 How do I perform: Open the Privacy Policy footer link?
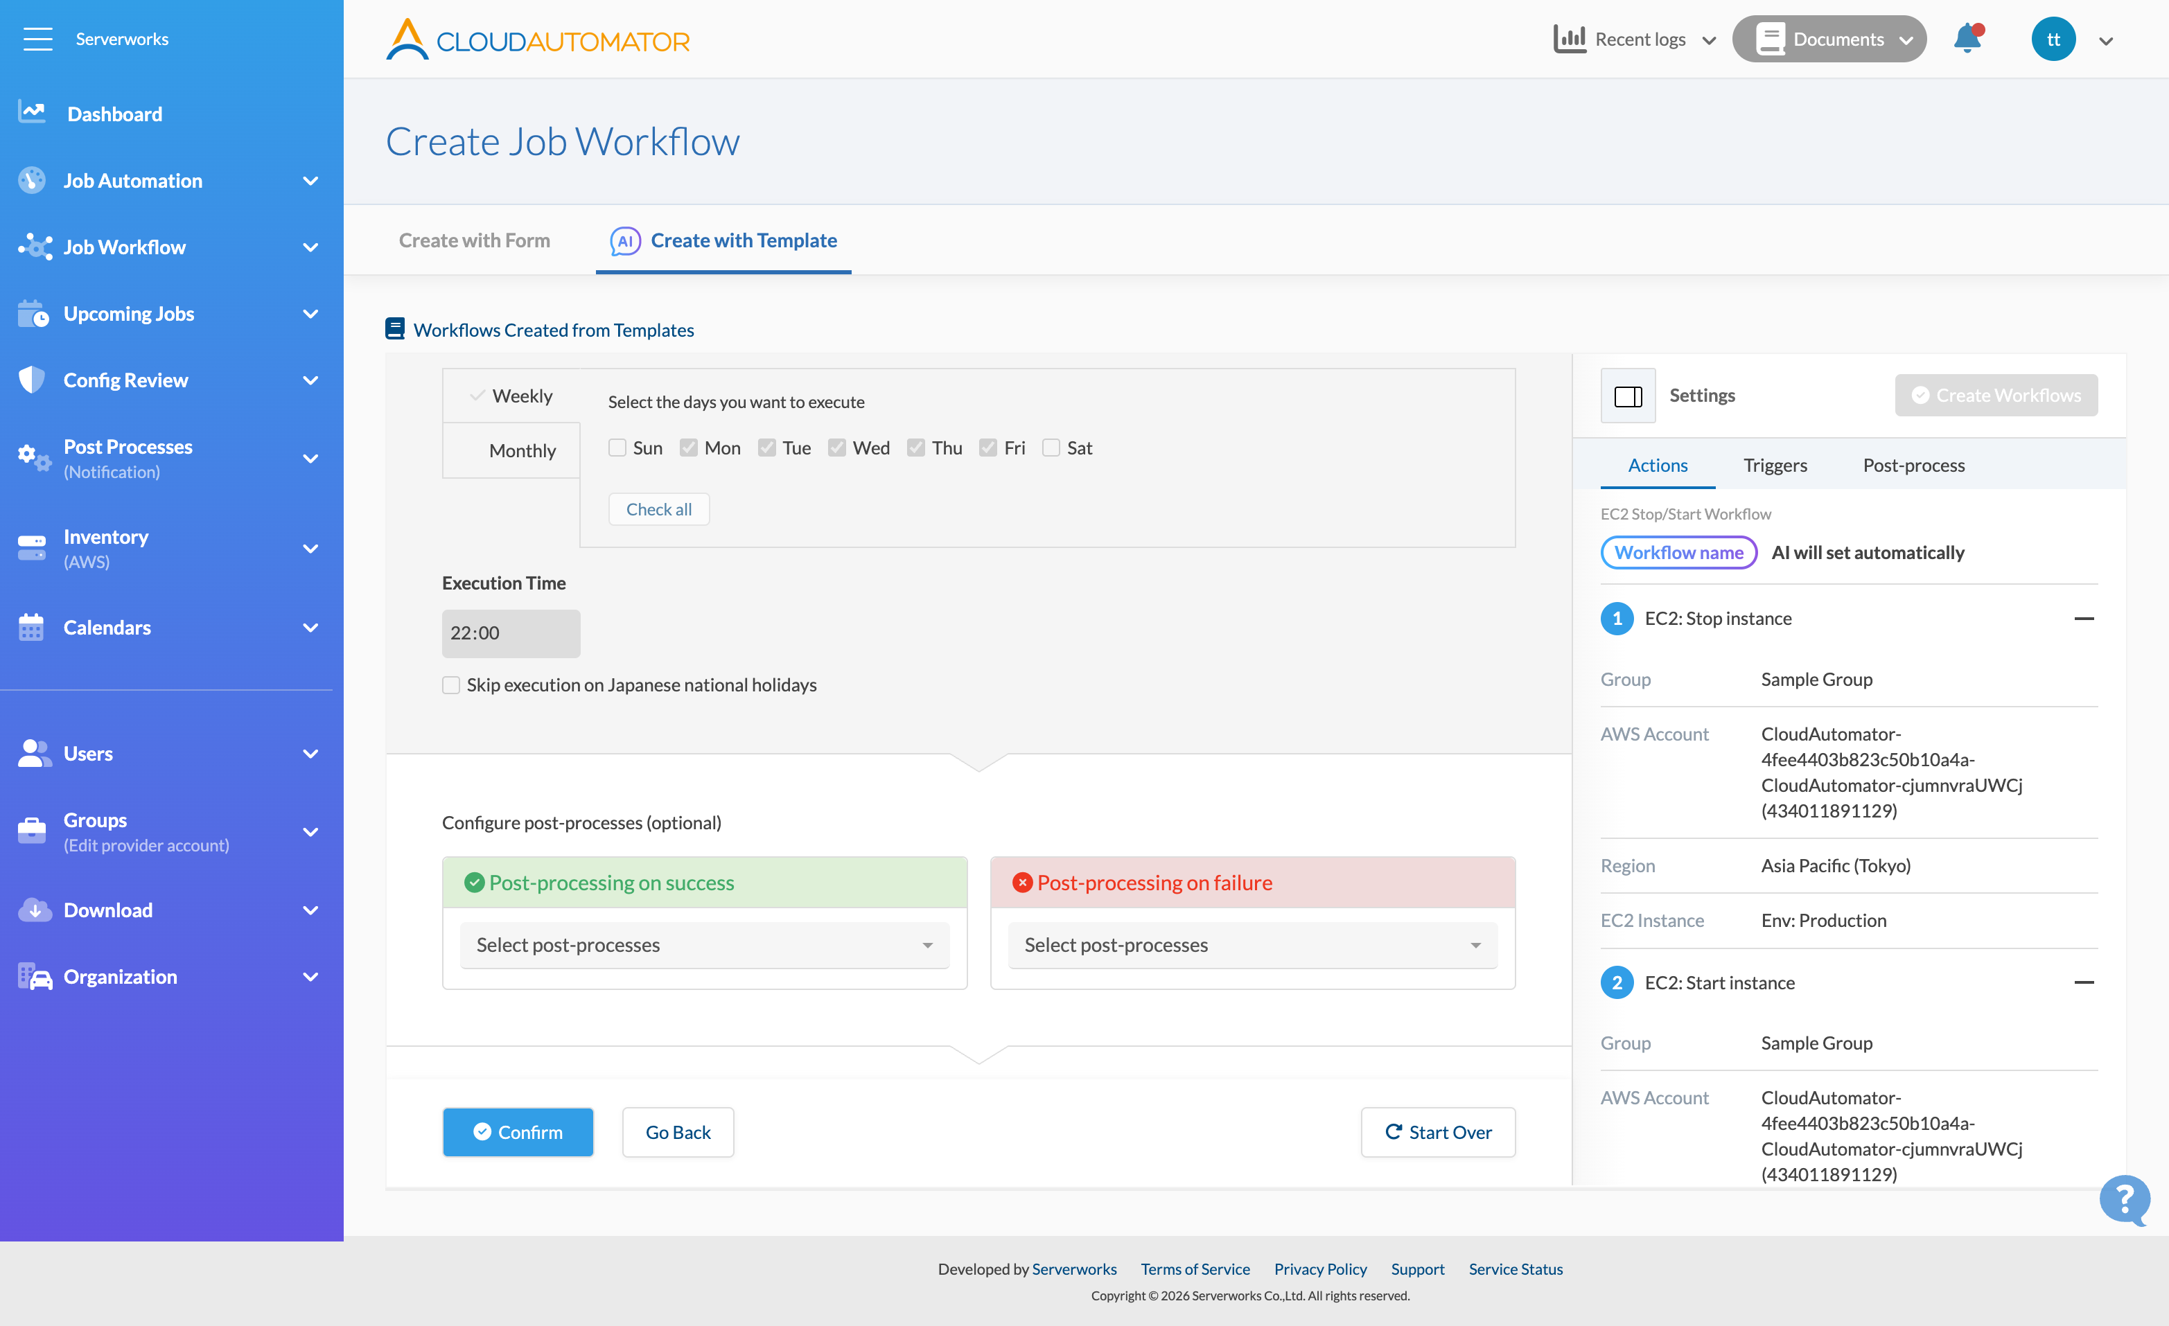tap(1319, 1268)
